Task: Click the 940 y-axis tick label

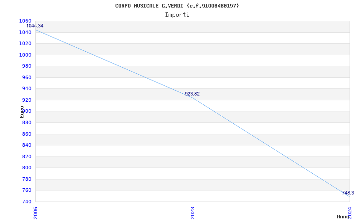Action: pyautogui.click(x=27, y=89)
